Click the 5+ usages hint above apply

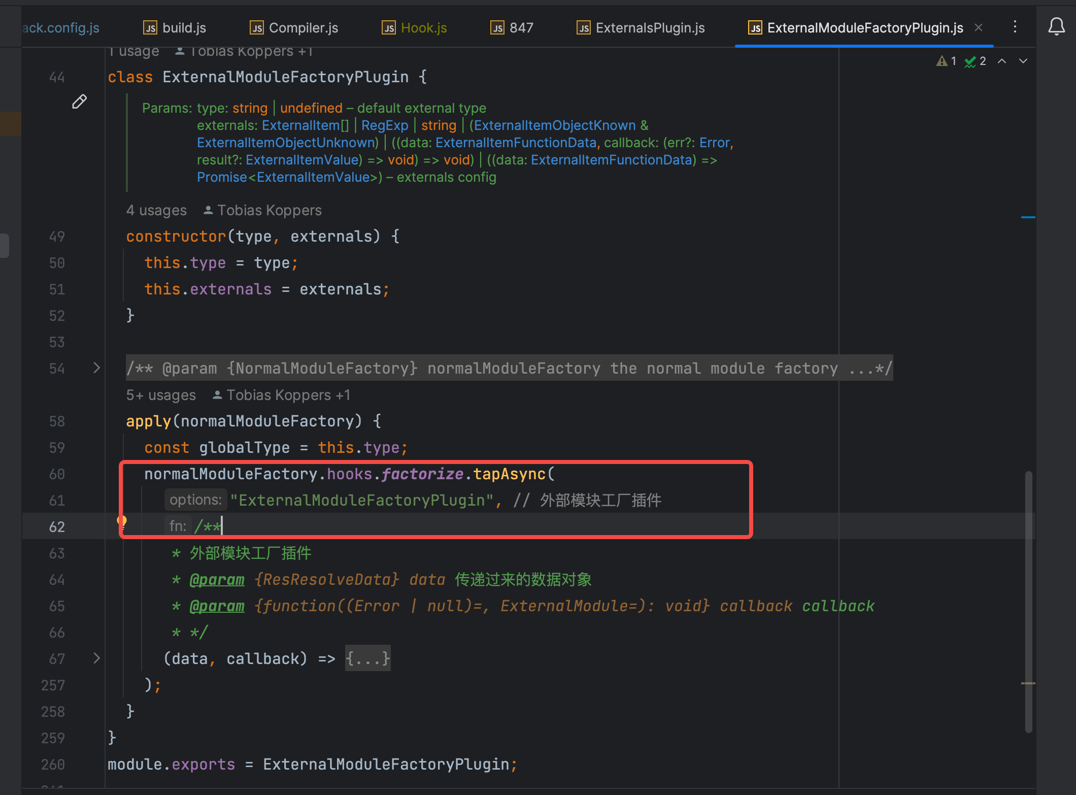pyautogui.click(x=160, y=394)
